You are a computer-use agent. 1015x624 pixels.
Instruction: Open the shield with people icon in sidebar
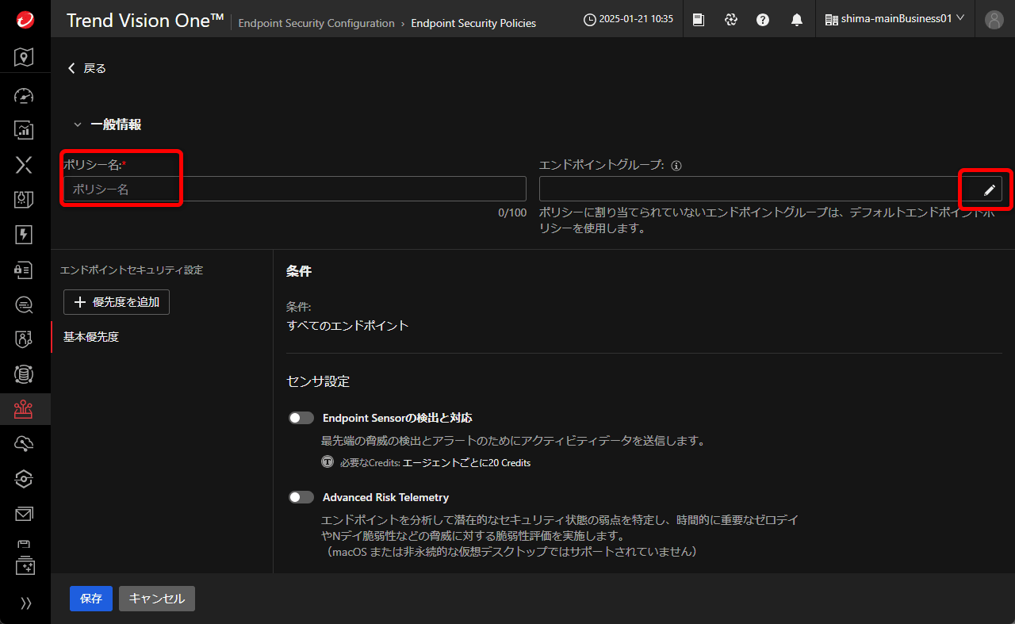(25, 339)
